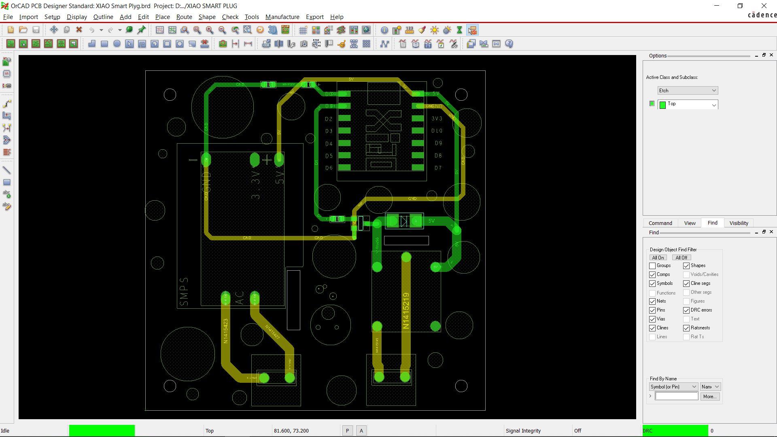This screenshot has height=437, width=777.
Task: Switch to the Visibility tab
Action: [x=739, y=223]
